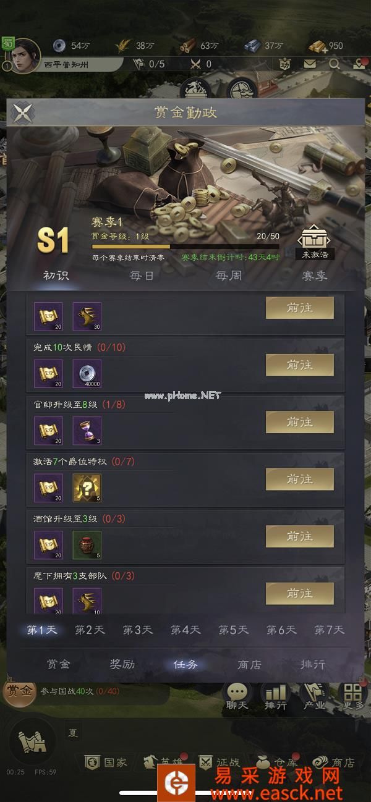The image size is (371, 802).
Task: Select the 第3天 day tab
Action: tap(137, 630)
